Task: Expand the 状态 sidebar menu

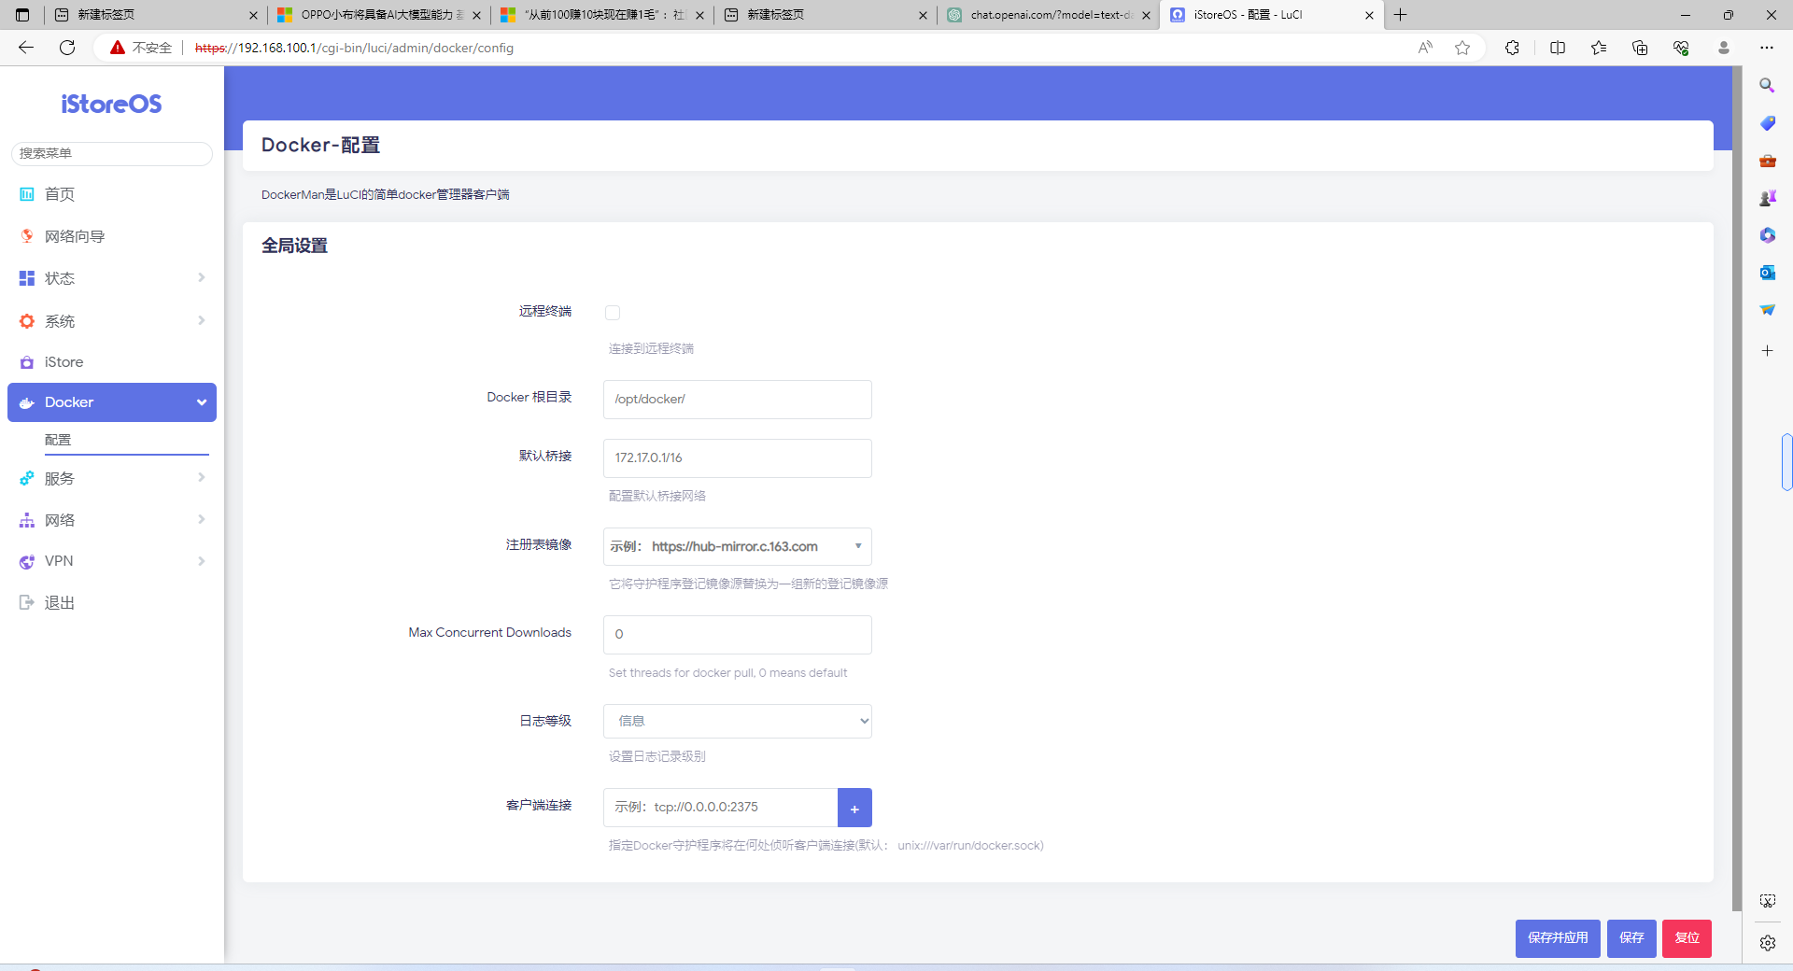Action: pyautogui.click(x=111, y=278)
